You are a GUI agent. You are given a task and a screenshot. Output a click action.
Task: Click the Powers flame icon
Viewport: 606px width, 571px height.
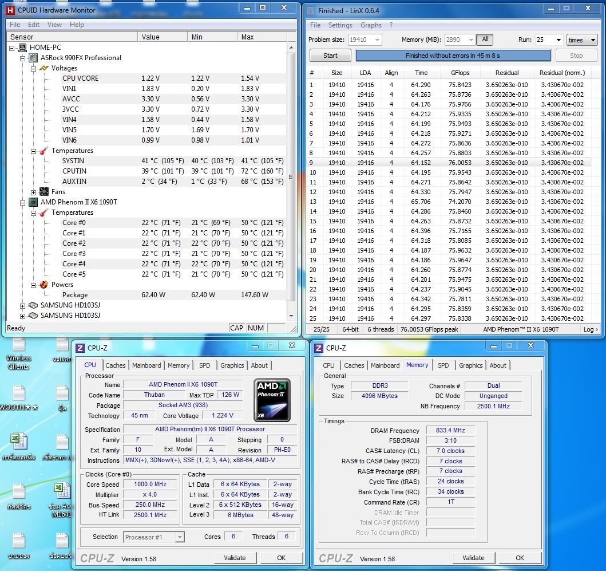pyautogui.click(x=44, y=285)
